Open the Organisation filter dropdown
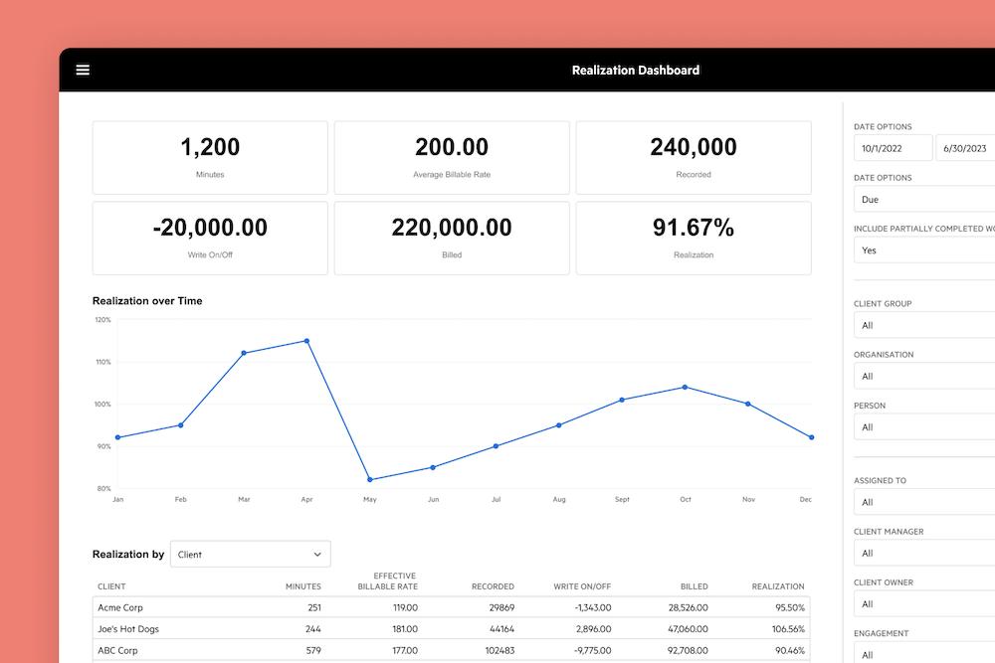995x663 pixels. (923, 376)
